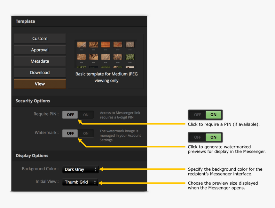Image resolution: width=275 pixels, height=208 pixels.
Task: Turn the Watermark switch ON
Action: pos(86,133)
